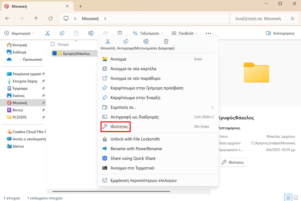This screenshot has height=201, width=301.
Task: Open a new tab with plus button
Action: (x=80, y=6)
